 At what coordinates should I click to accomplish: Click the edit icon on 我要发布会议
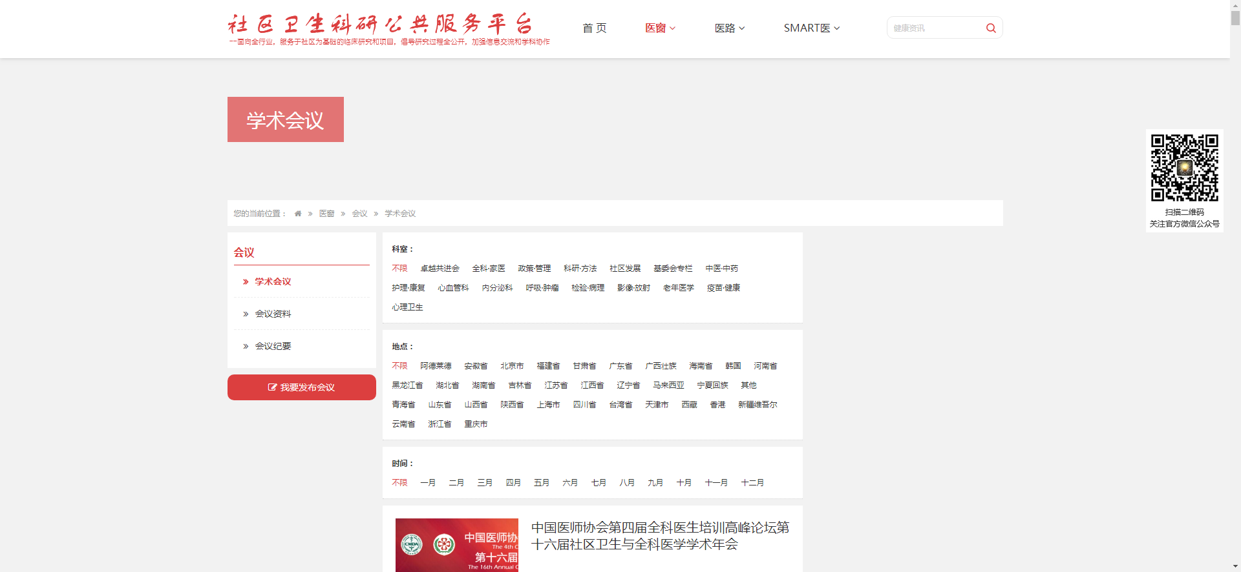coord(272,387)
